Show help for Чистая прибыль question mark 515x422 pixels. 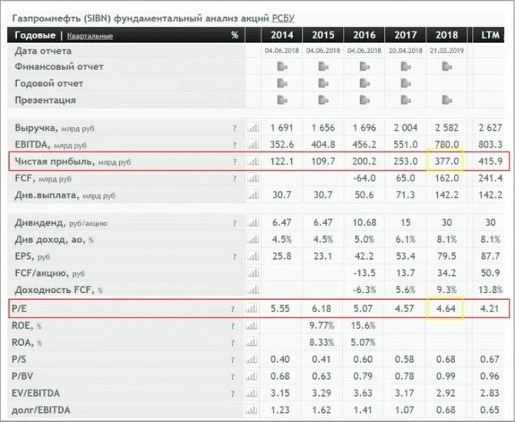tap(234, 162)
